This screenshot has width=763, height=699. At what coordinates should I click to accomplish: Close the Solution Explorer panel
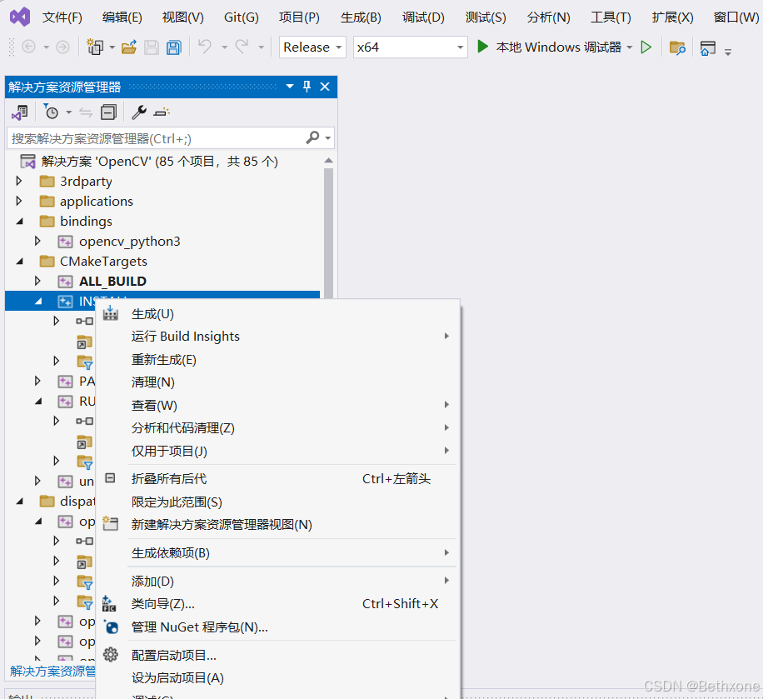(325, 87)
